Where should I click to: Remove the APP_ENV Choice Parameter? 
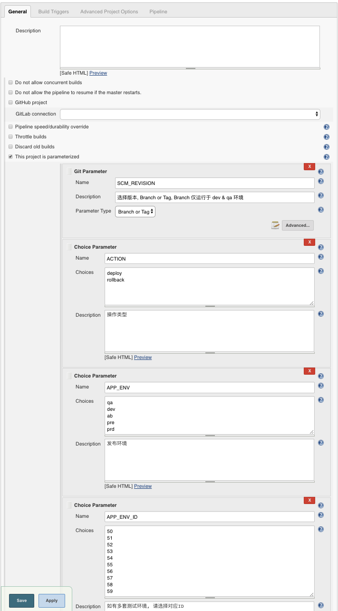tap(309, 371)
